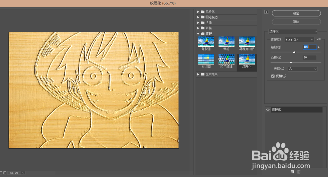Click the 确定 button
328x177 pixels.
coord(296,13)
